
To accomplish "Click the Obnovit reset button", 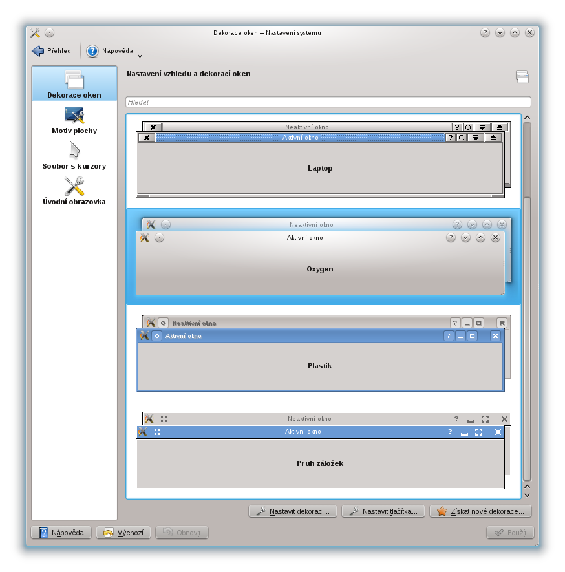I will click(x=182, y=533).
